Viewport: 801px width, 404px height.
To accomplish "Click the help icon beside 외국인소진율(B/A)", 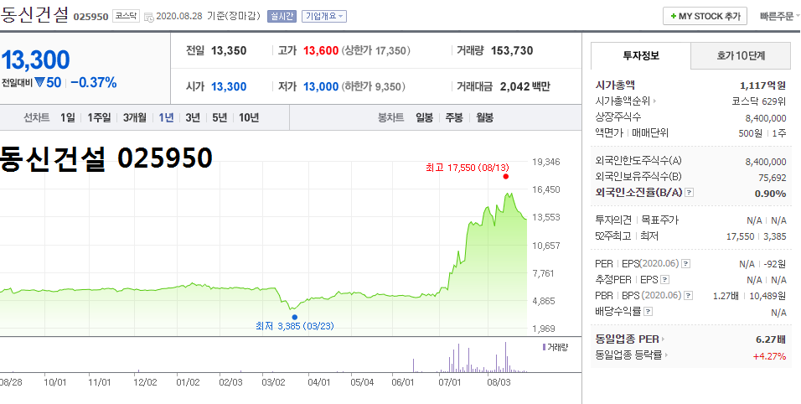I will point(689,193).
